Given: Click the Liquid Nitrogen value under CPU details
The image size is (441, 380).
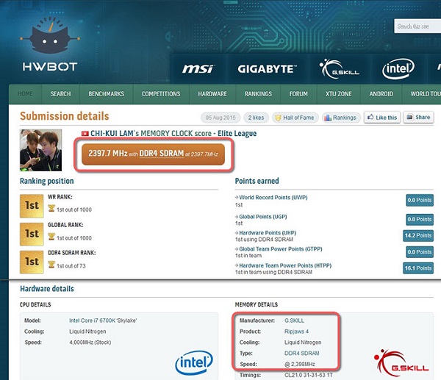Looking at the screenshot, I should tap(87, 331).
